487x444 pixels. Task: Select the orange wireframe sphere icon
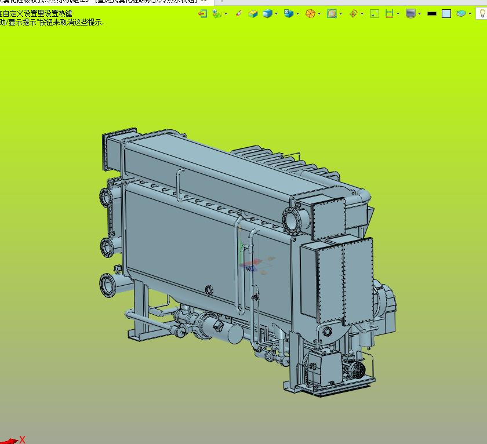pyautogui.click(x=310, y=13)
